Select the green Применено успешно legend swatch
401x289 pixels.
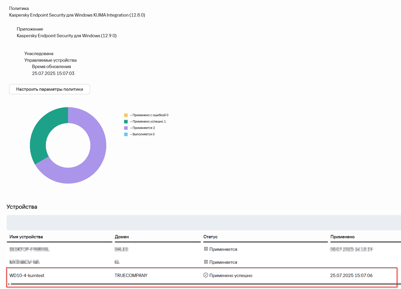(x=126, y=121)
